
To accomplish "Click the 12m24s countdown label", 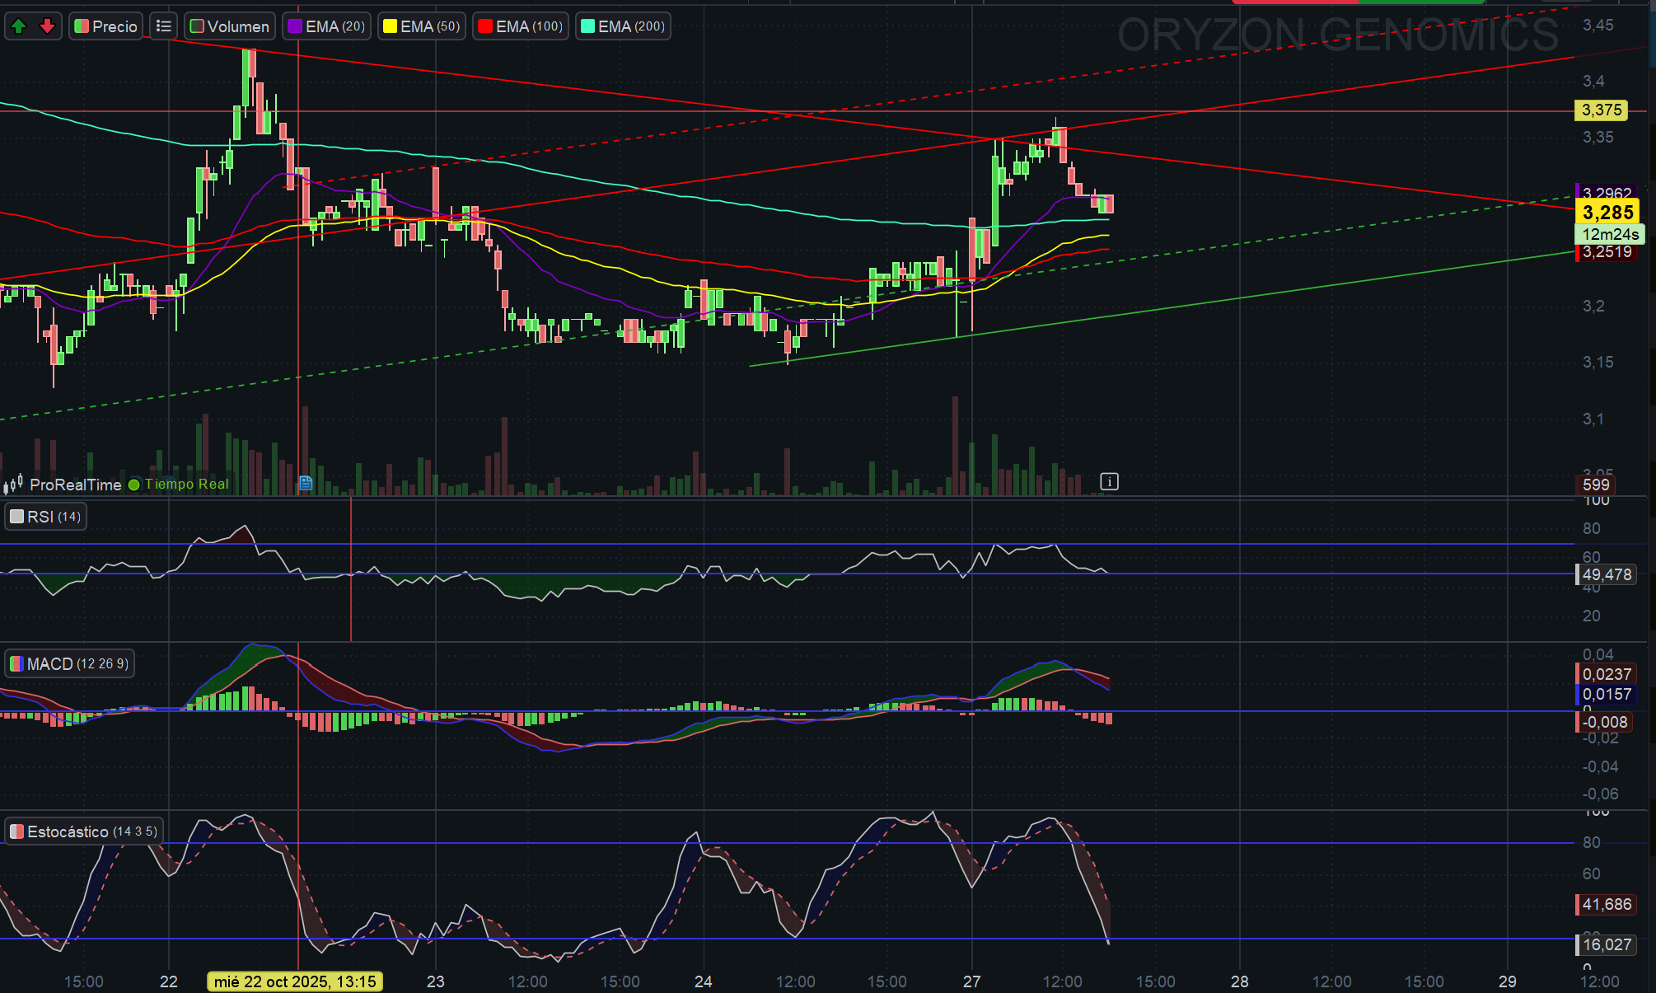I will click(1610, 234).
